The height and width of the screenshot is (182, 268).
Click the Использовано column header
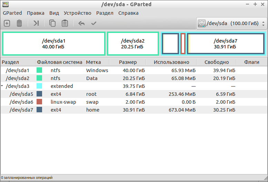pyautogui.click(x=171, y=62)
